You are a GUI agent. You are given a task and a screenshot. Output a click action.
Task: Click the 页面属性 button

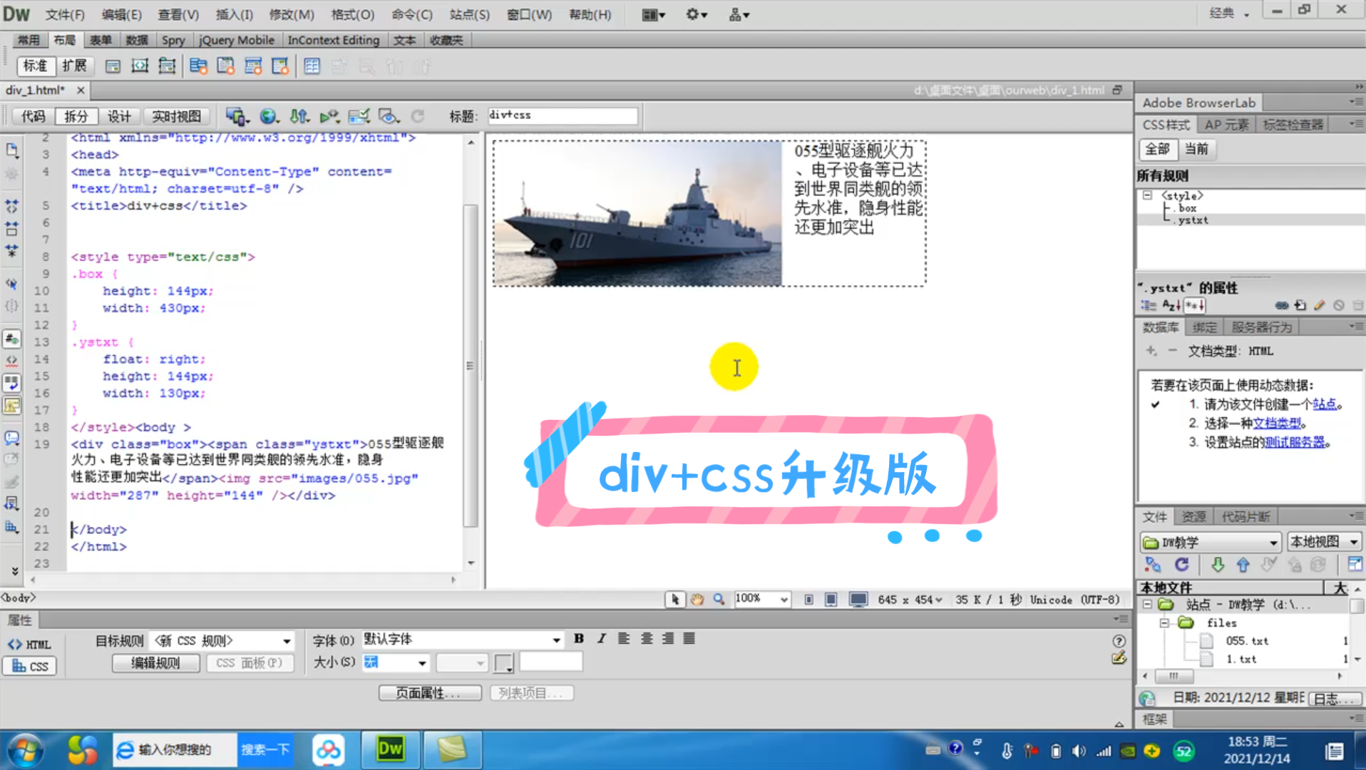[x=430, y=692]
